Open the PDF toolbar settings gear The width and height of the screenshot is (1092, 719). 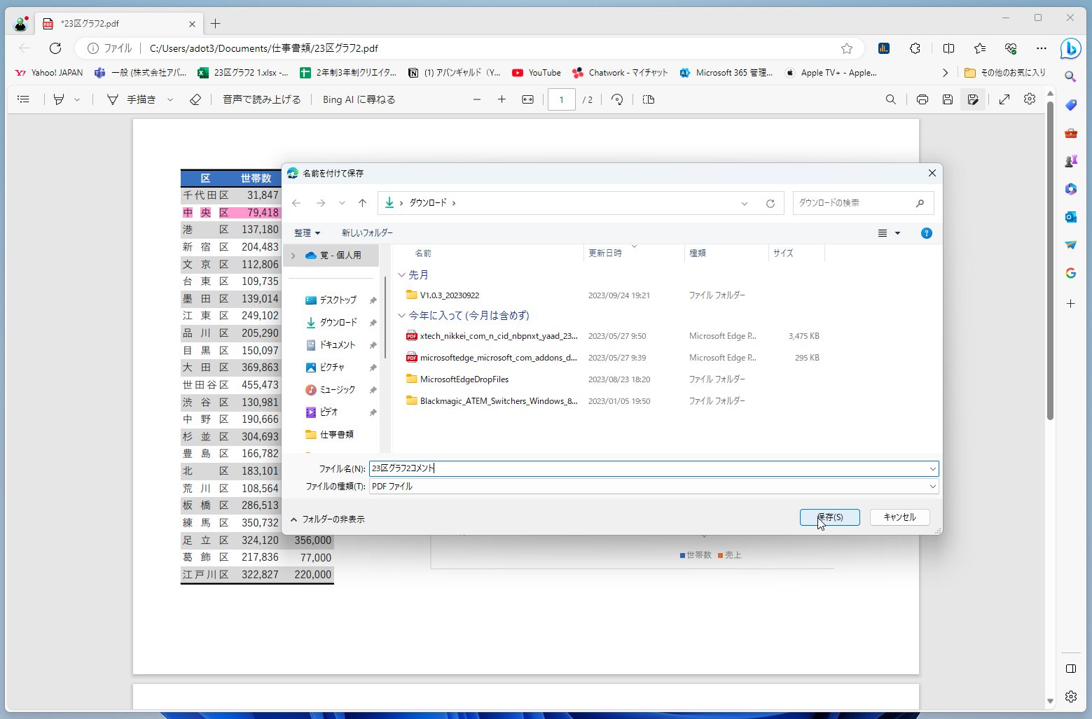coord(1030,99)
